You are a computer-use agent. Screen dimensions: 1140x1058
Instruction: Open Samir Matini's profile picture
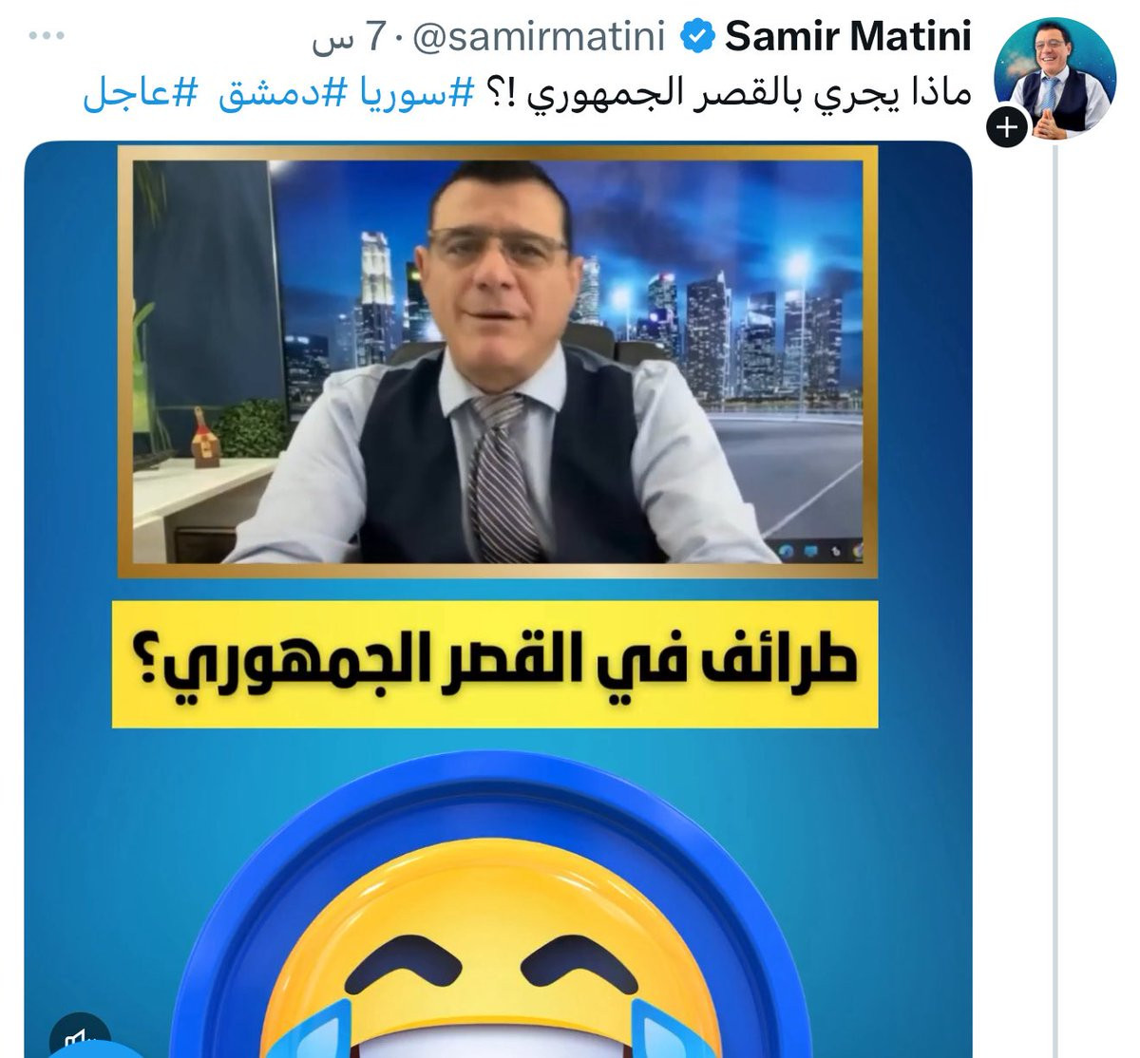click(x=1054, y=78)
